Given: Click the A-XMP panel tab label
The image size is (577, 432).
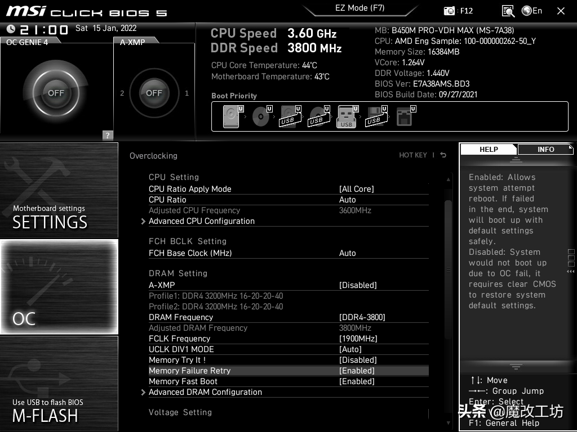Looking at the screenshot, I should [x=132, y=42].
